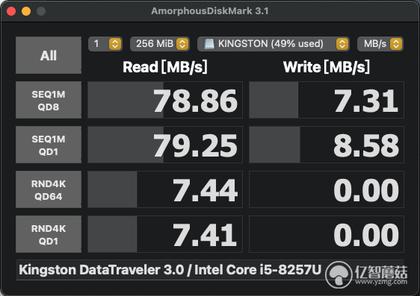This screenshot has height=296, width=420.
Task: Click the 0.00 RND4K QD1 write result
Action: point(327,234)
